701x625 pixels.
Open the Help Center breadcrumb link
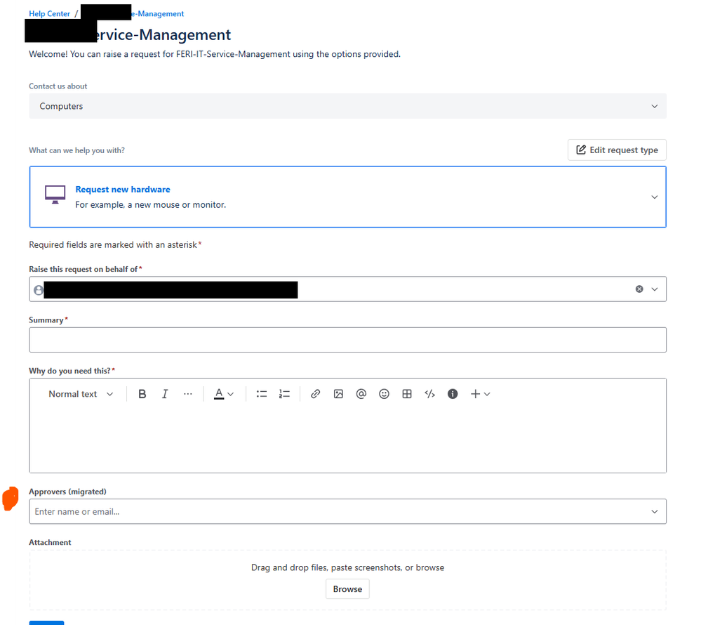(x=48, y=13)
